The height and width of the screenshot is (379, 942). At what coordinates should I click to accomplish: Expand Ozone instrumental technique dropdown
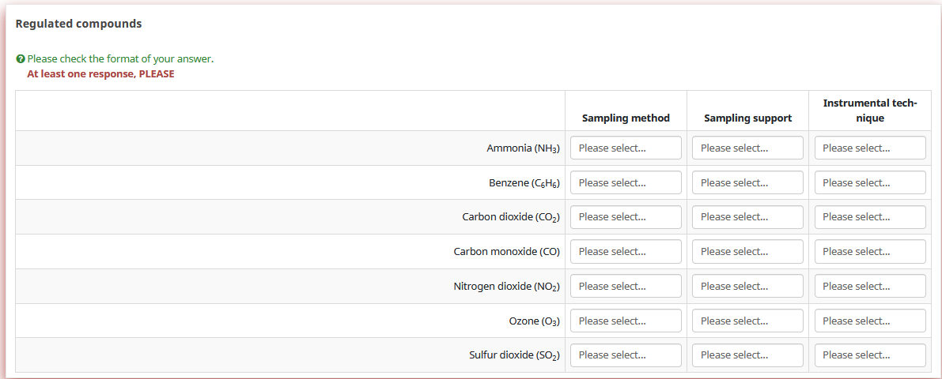870,321
